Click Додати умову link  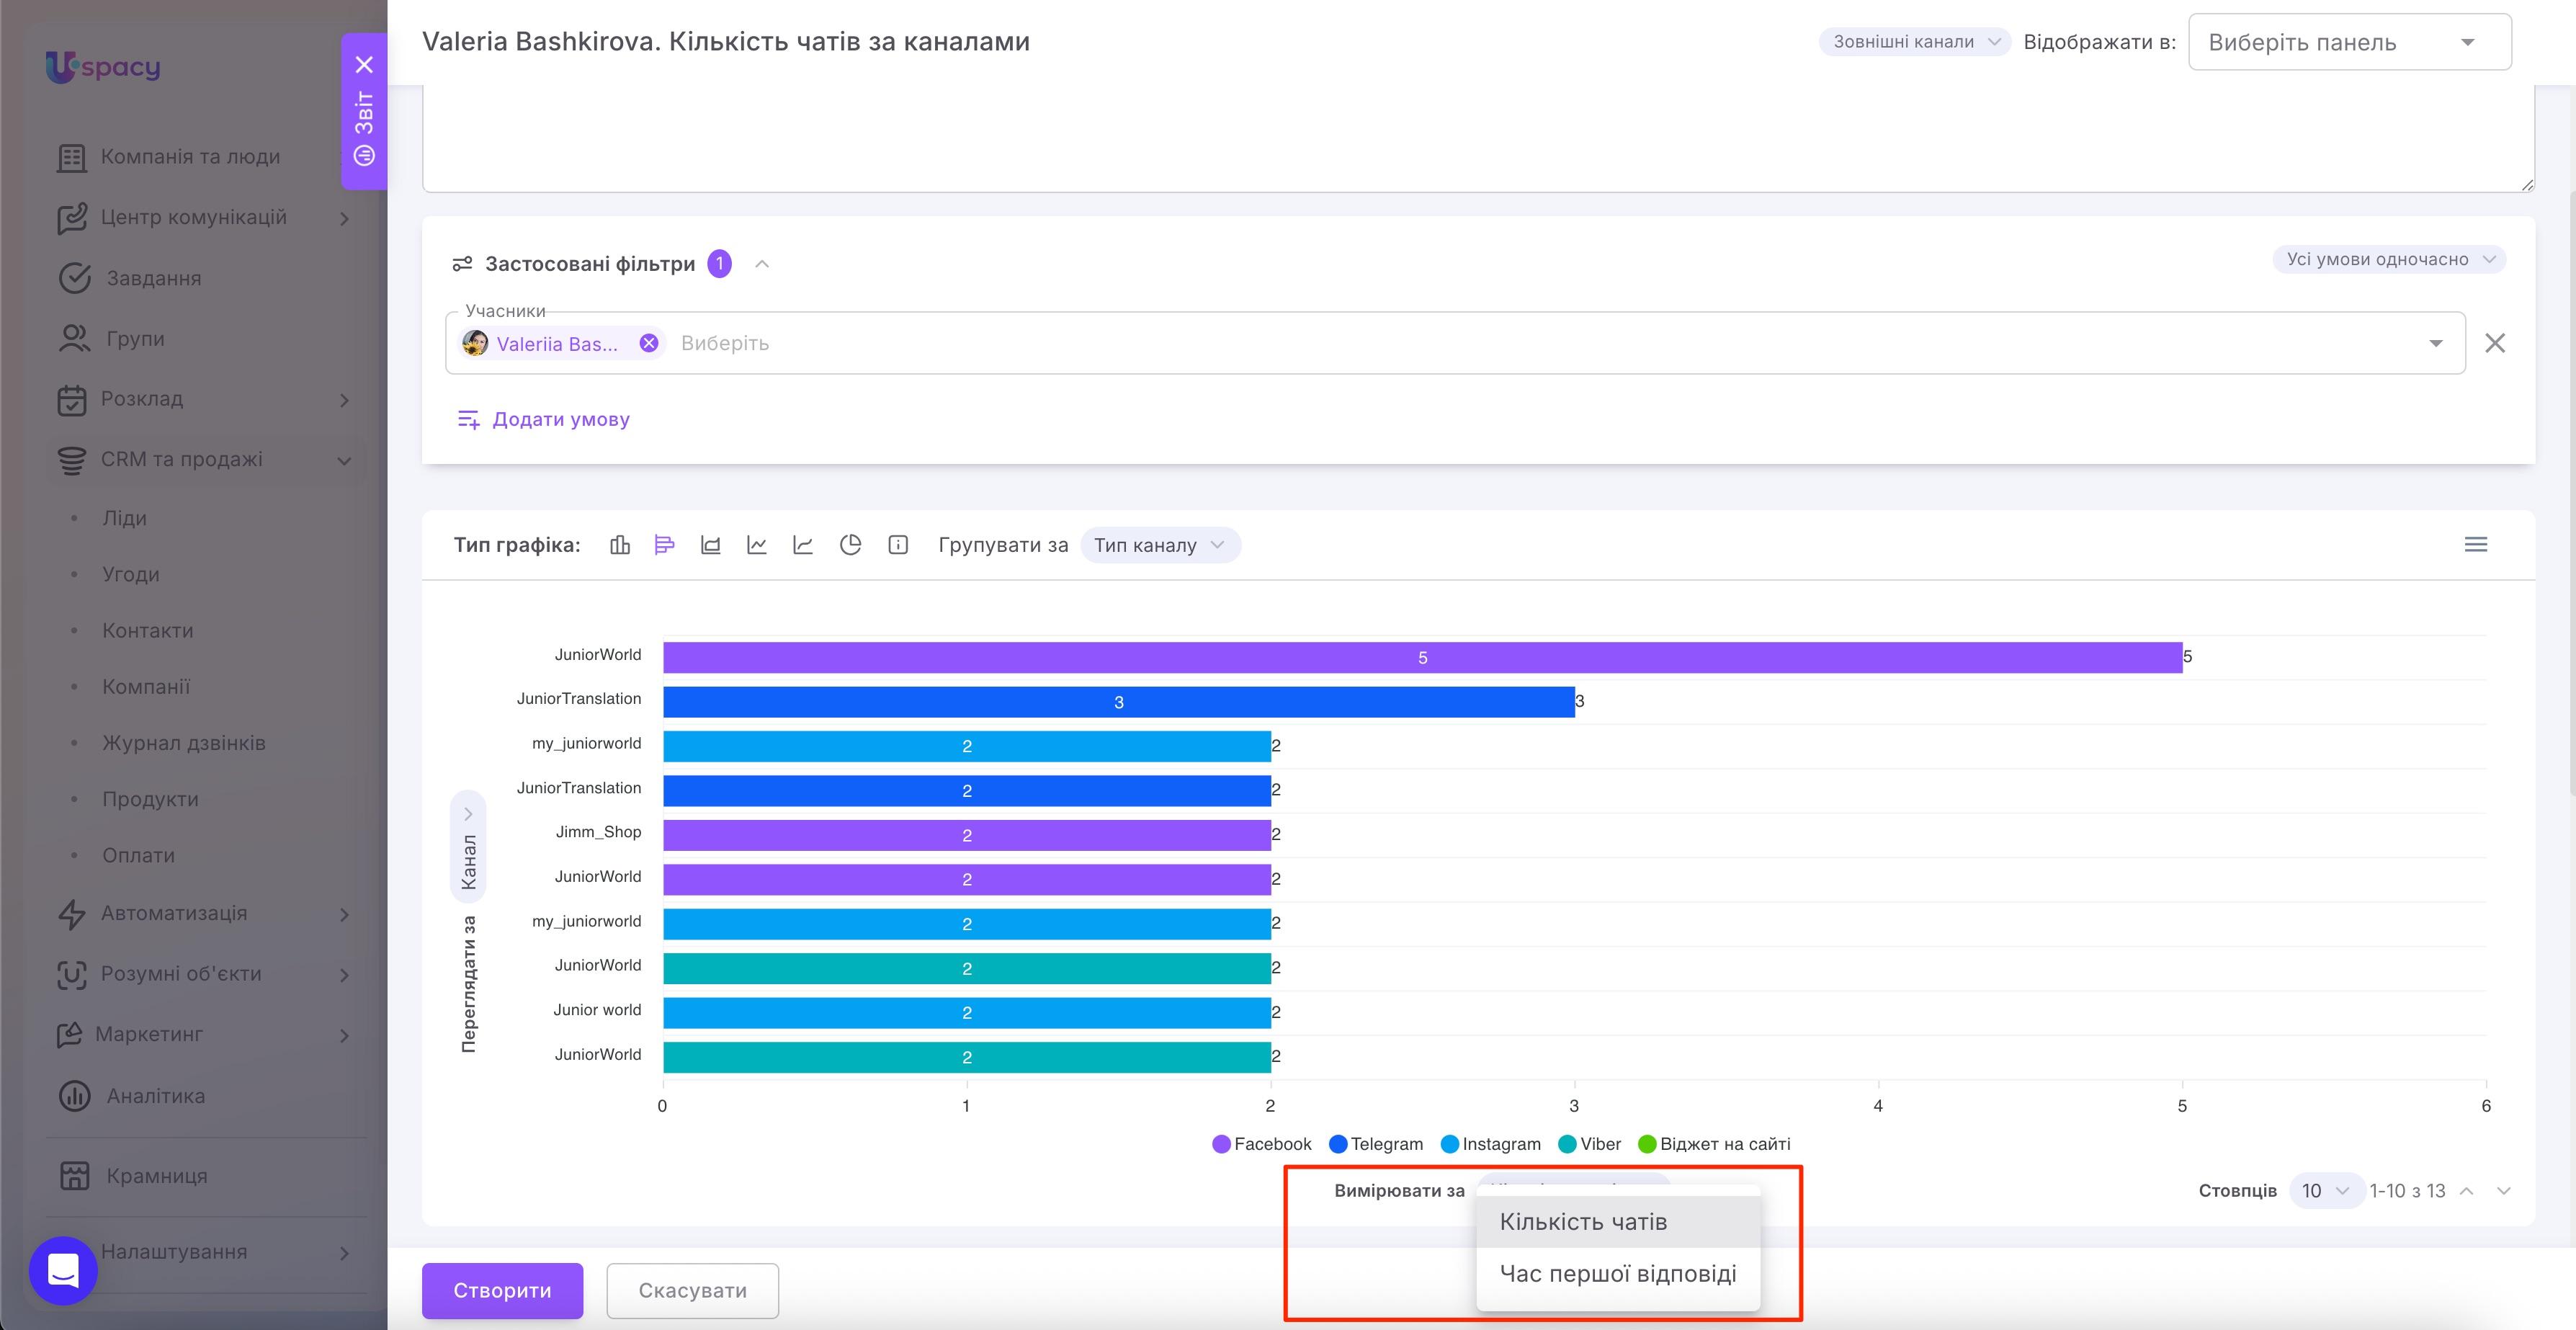click(x=543, y=419)
